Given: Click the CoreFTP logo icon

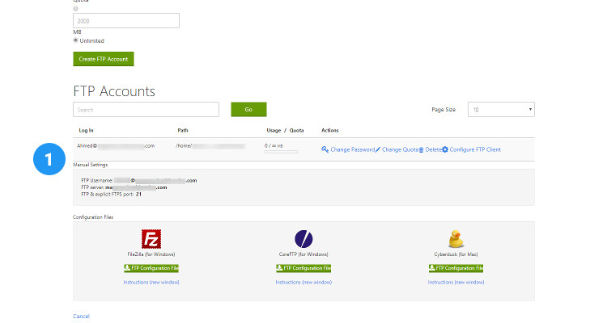Looking at the screenshot, I should 303,239.
